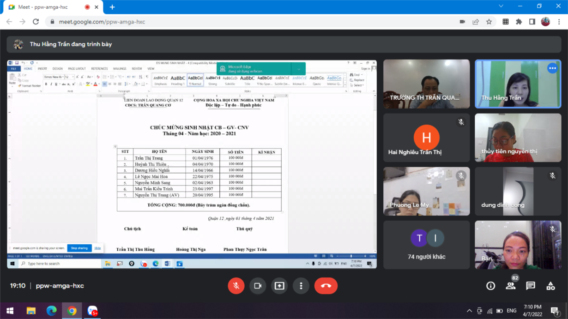The image size is (568, 319).
Task: Click the meet.google.com address bar
Action: [x=254, y=22]
